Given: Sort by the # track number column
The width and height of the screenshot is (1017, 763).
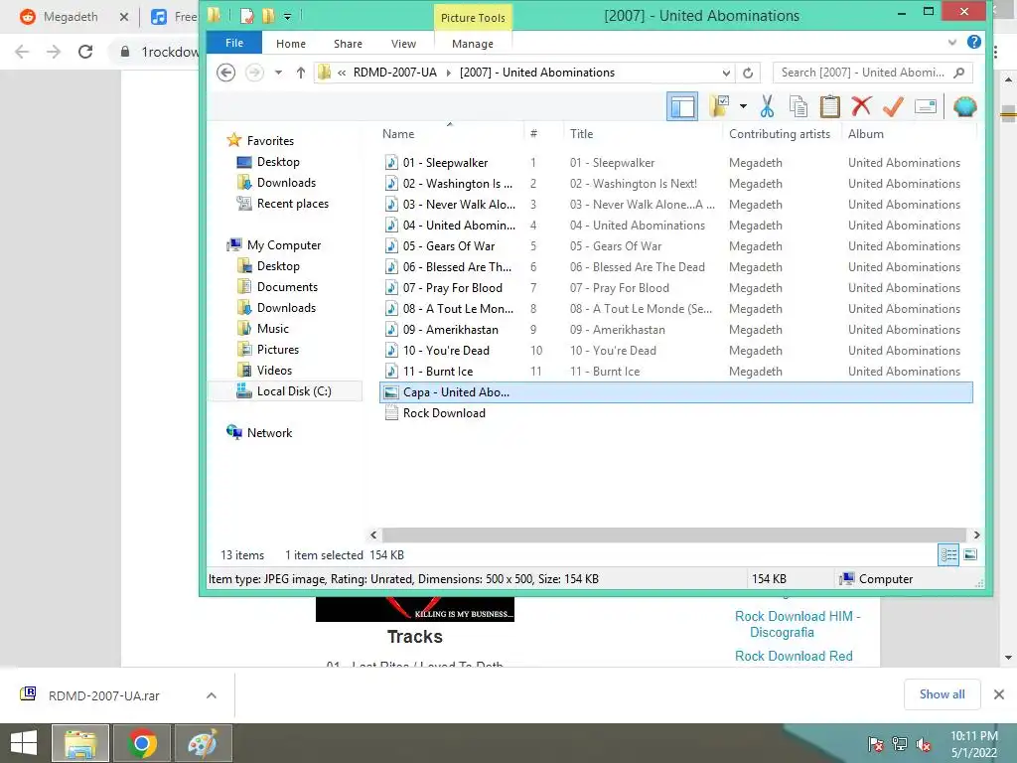Looking at the screenshot, I should pyautogui.click(x=533, y=134).
